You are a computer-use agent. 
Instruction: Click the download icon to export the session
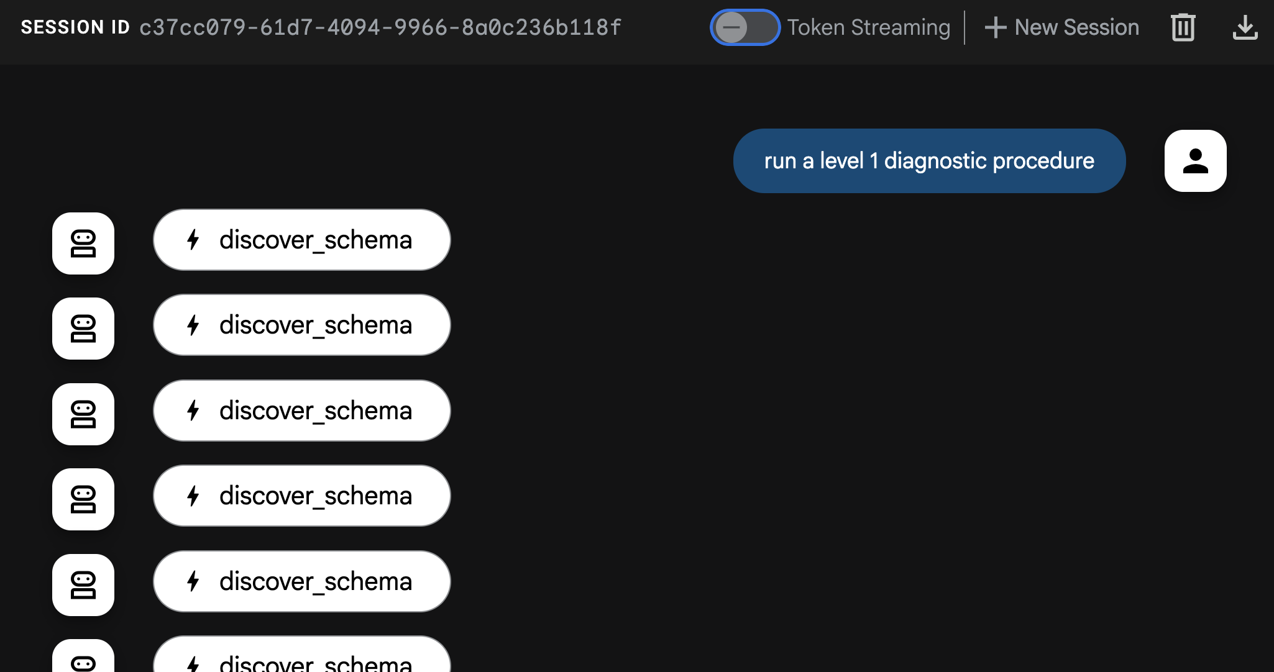pyautogui.click(x=1245, y=27)
